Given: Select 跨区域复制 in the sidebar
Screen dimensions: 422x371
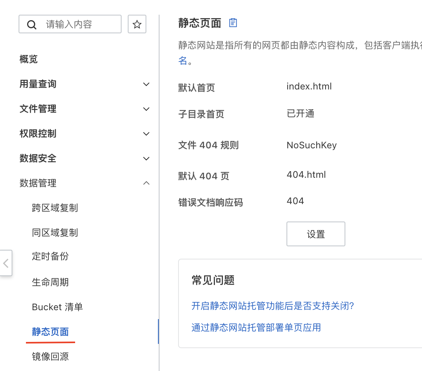Looking at the screenshot, I should click(55, 208).
